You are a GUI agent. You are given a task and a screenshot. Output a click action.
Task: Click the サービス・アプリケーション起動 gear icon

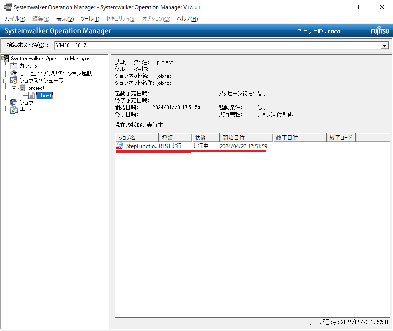click(14, 73)
